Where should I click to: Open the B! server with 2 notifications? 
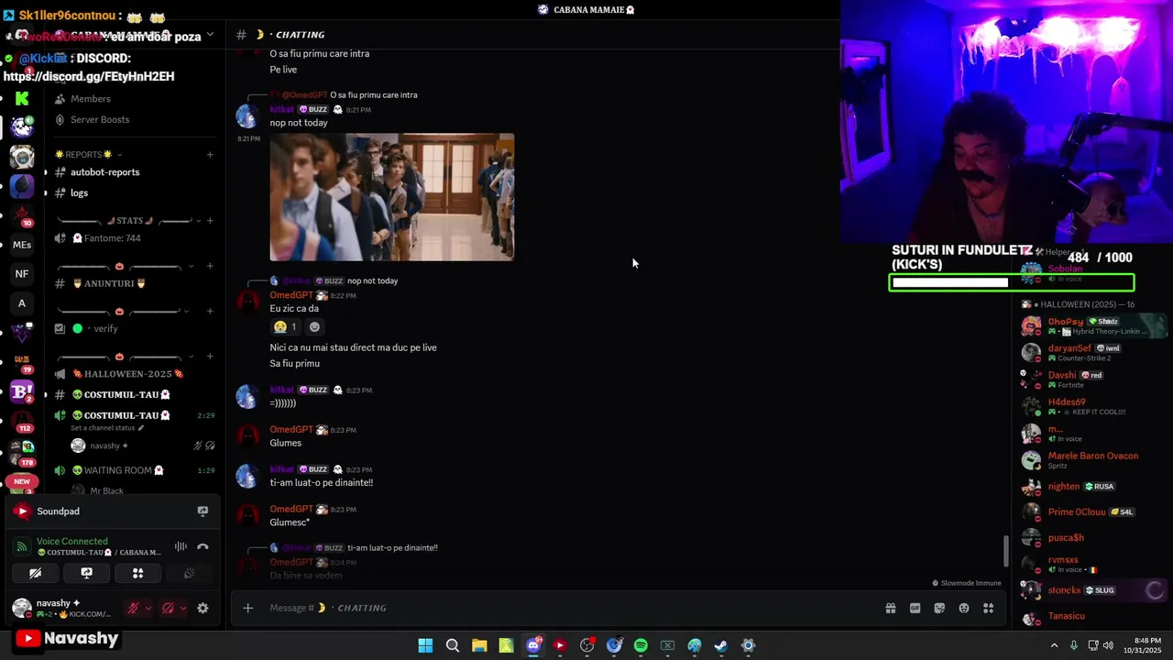coord(22,391)
